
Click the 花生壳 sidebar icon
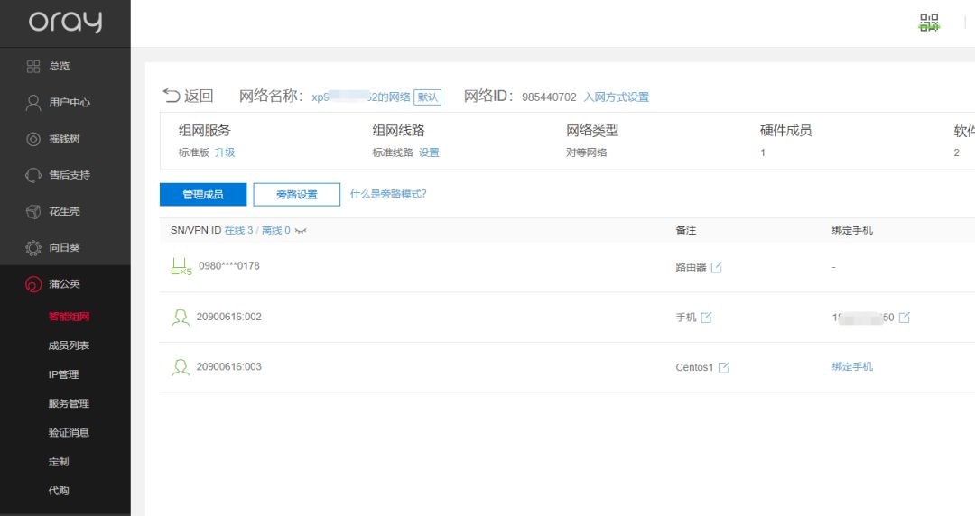[x=33, y=211]
